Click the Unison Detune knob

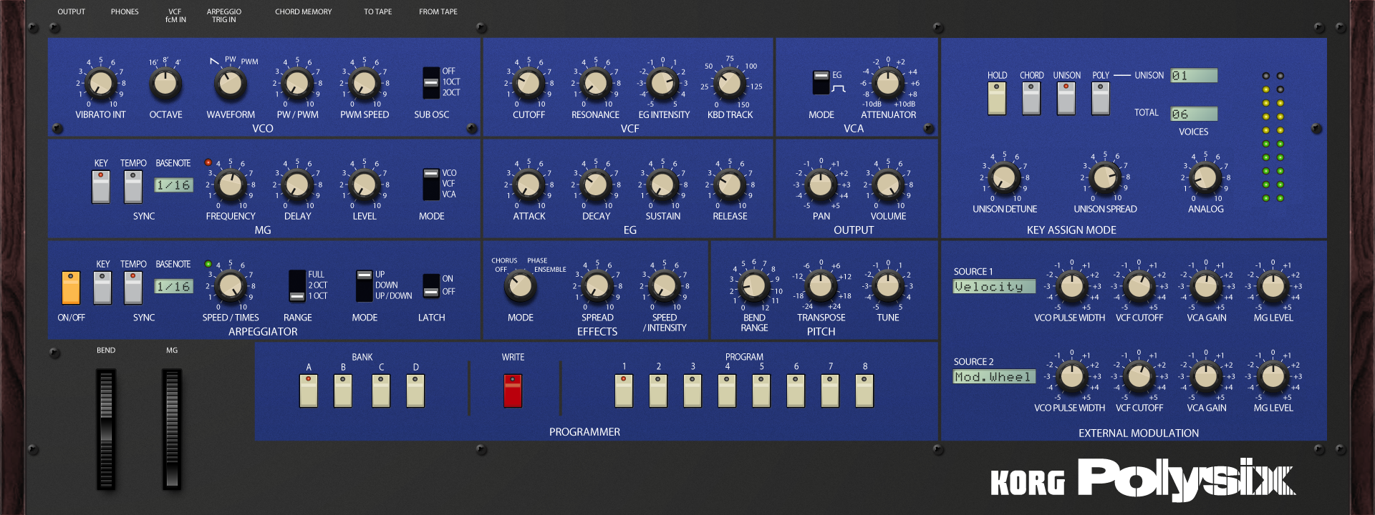click(1005, 178)
